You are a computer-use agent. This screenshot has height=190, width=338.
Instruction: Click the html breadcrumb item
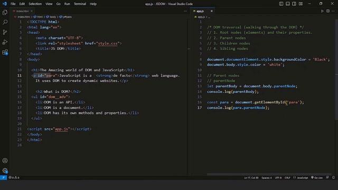(x=39, y=17)
